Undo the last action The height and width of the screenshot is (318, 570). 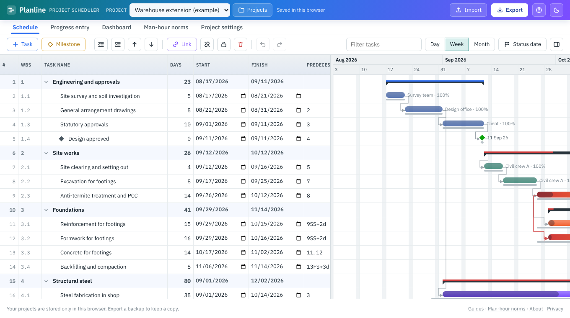tap(263, 44)
